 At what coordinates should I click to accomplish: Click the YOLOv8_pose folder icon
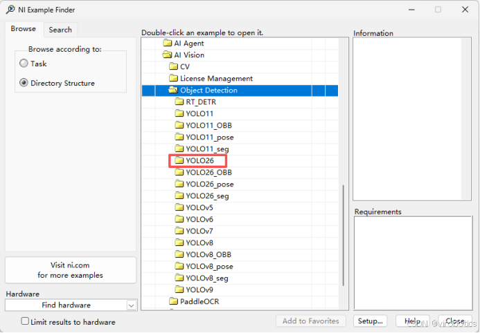point(179,266)
